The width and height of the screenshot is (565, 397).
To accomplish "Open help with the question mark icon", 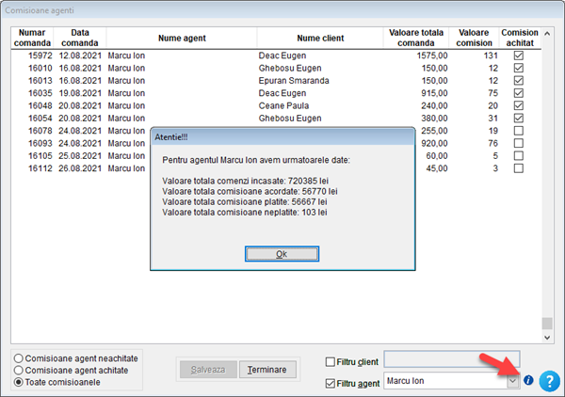I will [x=549, y=381].
